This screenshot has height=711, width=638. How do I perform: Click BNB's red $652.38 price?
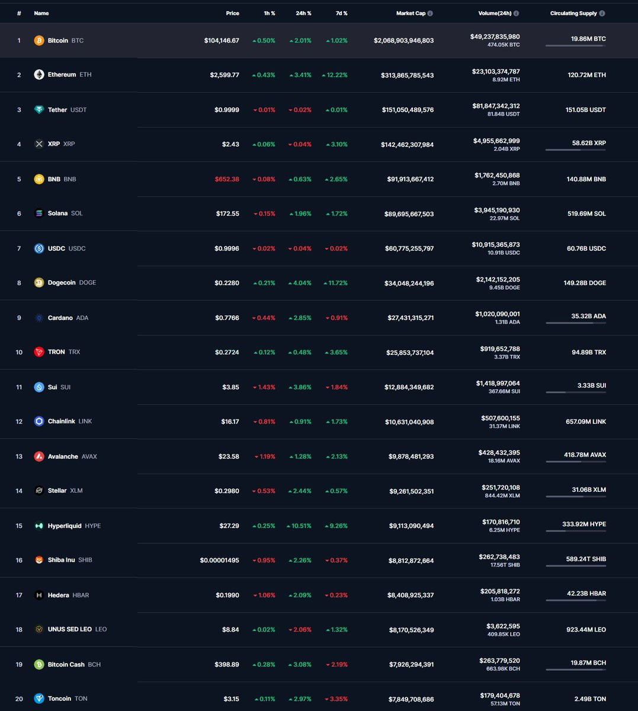[227, 179]
